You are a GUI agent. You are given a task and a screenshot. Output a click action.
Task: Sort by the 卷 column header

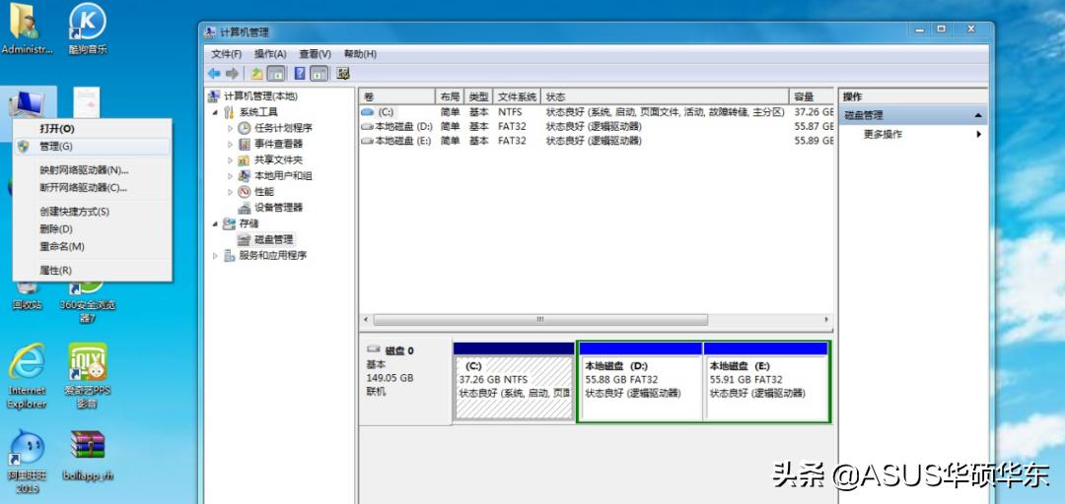[397, 97]
